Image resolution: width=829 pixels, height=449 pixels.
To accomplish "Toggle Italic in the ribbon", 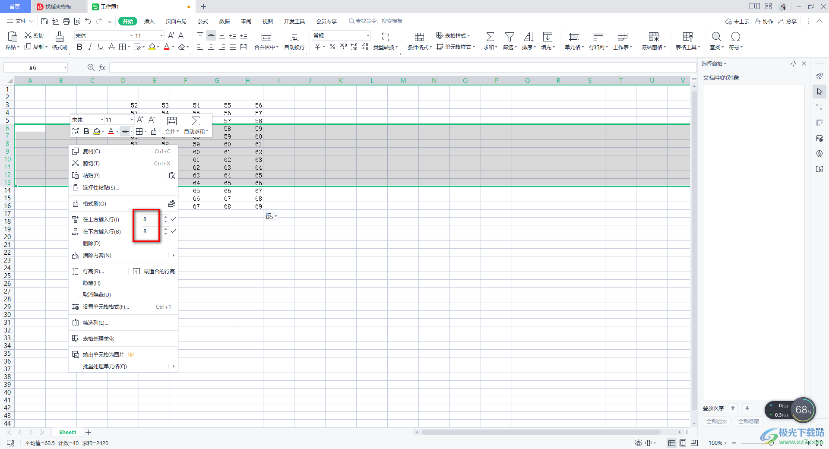I will 90,47.
